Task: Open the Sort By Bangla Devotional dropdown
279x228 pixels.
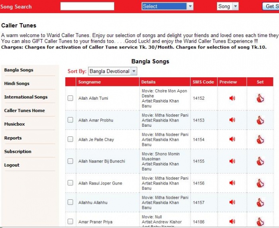Action: pos(112,71)
